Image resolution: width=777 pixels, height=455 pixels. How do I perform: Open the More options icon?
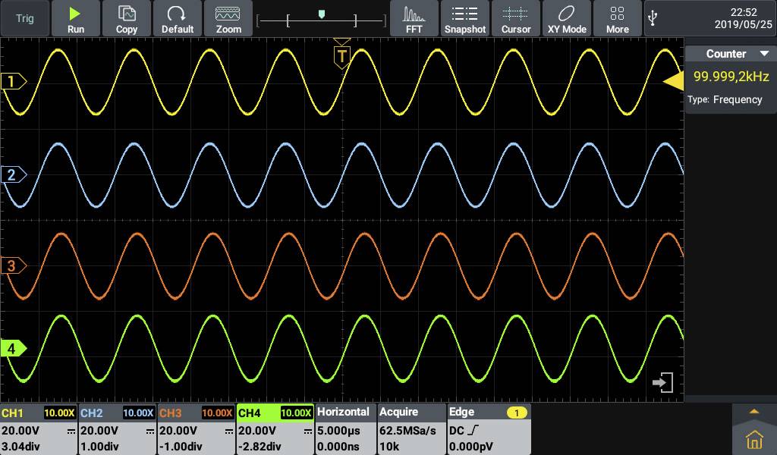617,18
